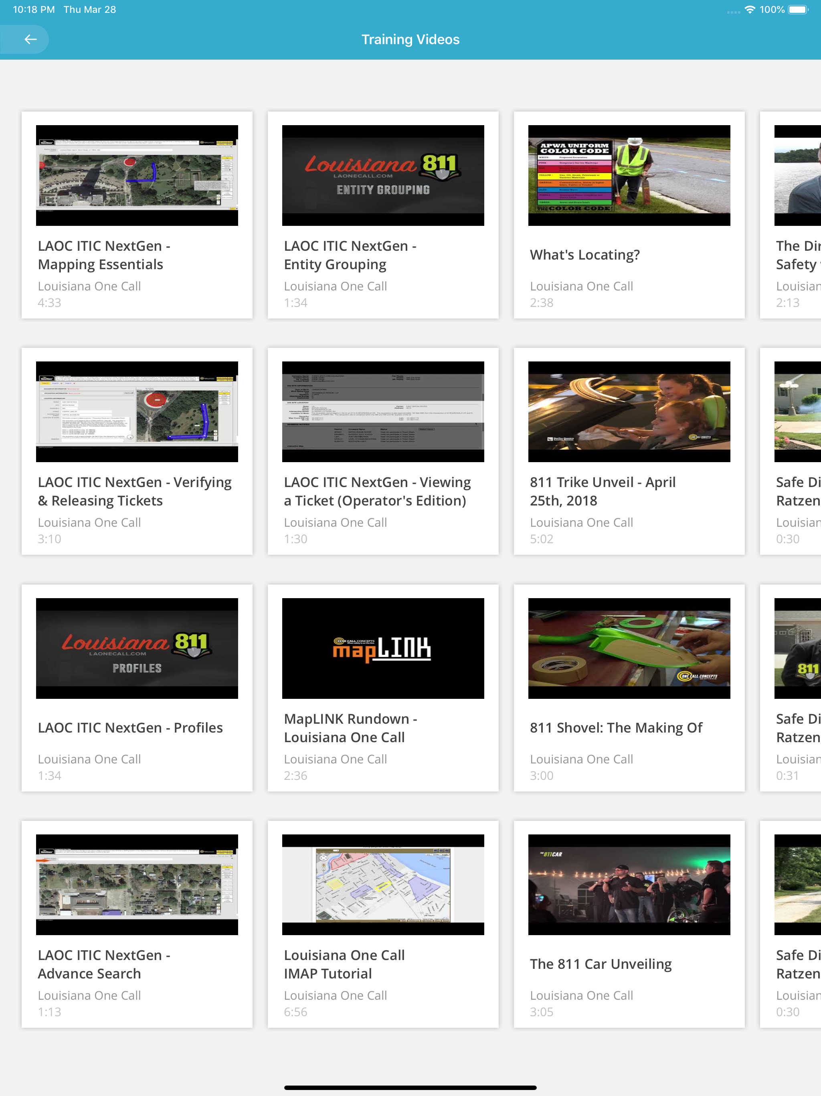
Task: Select '811 Trike Unveil - April 25th, 2018' title
Action: pos(603,491)
